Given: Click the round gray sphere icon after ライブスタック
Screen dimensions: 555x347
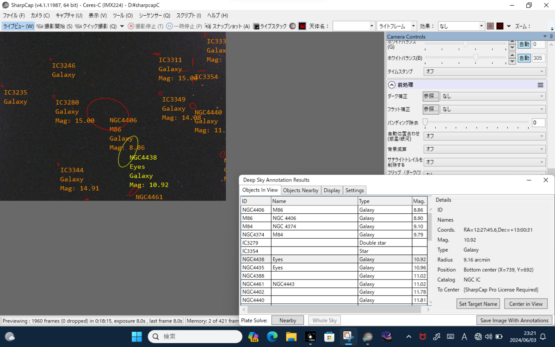Looking at the screenshot, I should pyautogui.click(x=293, y=26).
